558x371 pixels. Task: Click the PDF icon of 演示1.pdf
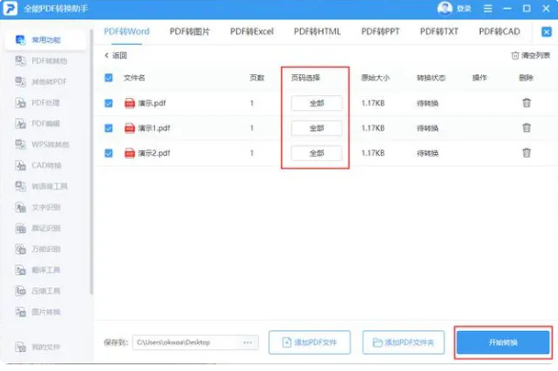tap(130, 128)
